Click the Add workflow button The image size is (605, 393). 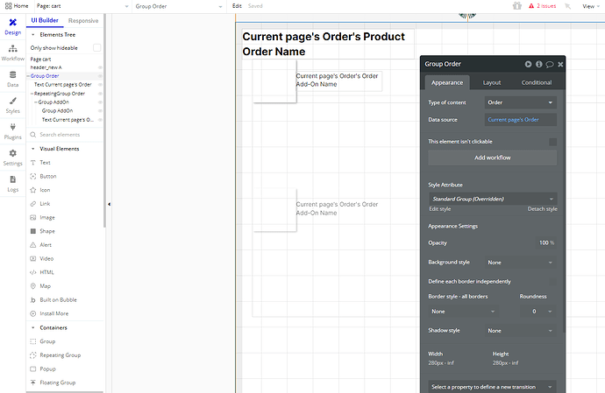493,158
